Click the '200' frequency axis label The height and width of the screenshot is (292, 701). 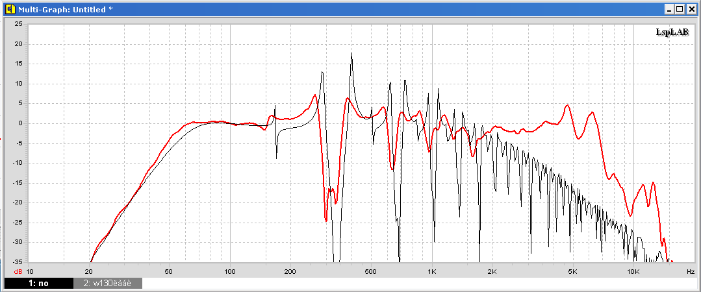[x=290, y=271]
